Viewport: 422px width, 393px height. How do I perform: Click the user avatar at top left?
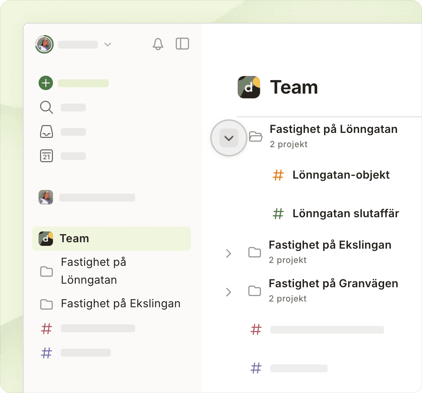44,44
